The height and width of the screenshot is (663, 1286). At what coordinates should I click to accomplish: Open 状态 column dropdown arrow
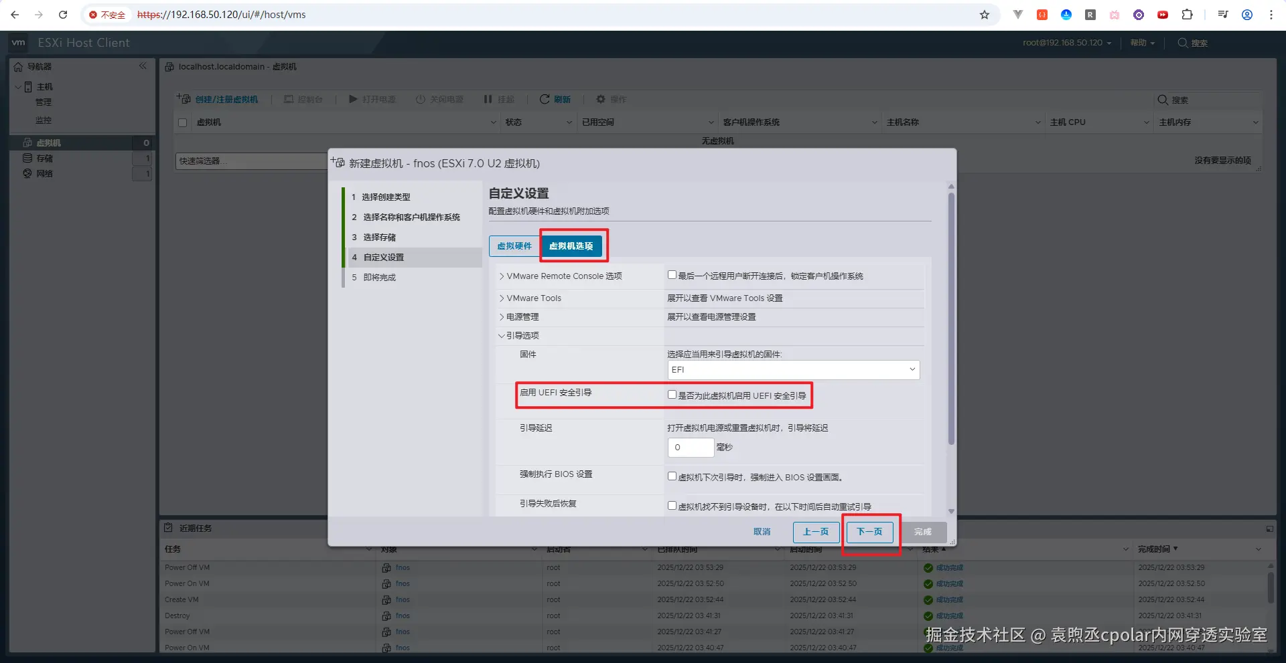(x=569, y=122)
